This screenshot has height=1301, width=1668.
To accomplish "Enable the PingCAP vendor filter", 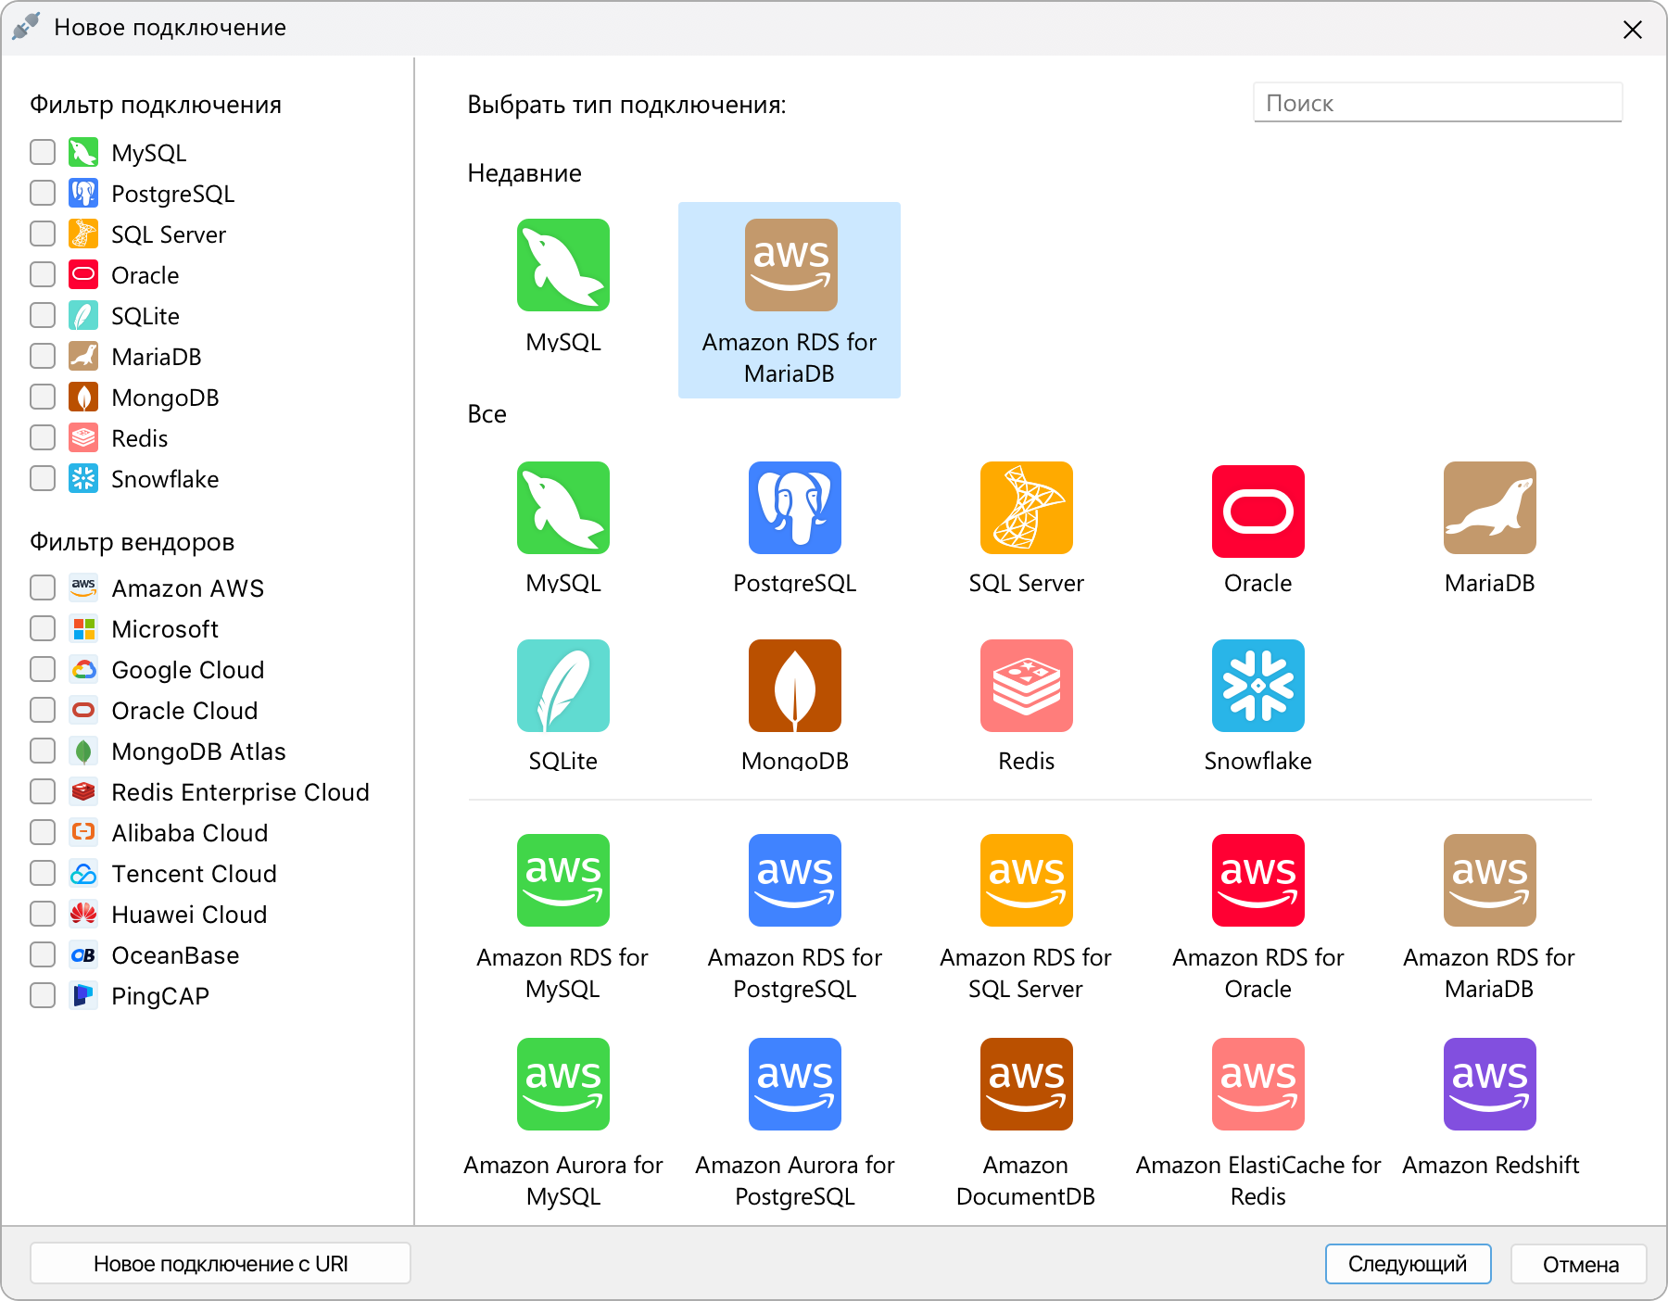I will (x=43, y=995).
